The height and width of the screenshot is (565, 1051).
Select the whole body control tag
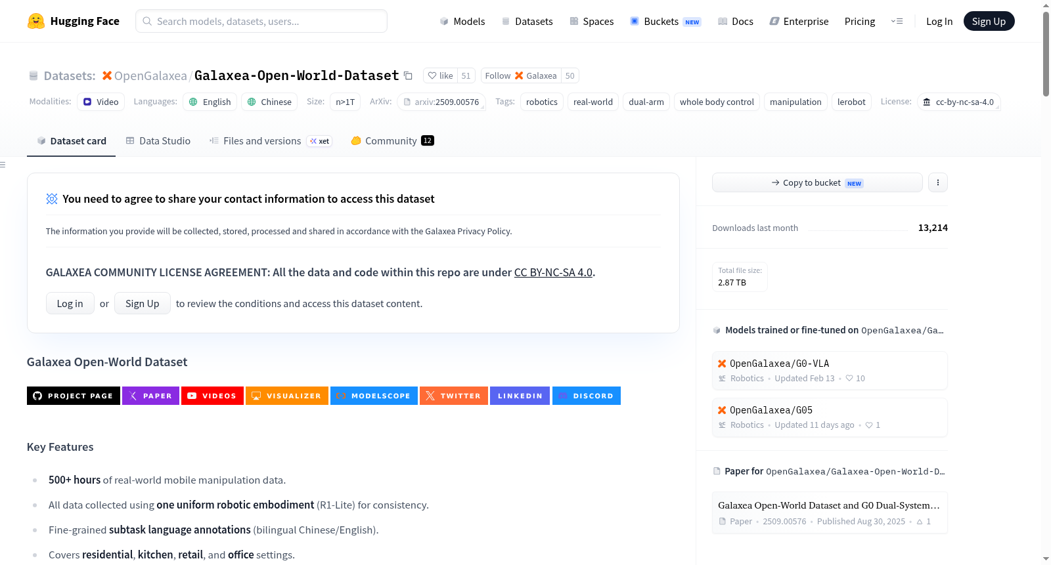(x=717, y=102)
